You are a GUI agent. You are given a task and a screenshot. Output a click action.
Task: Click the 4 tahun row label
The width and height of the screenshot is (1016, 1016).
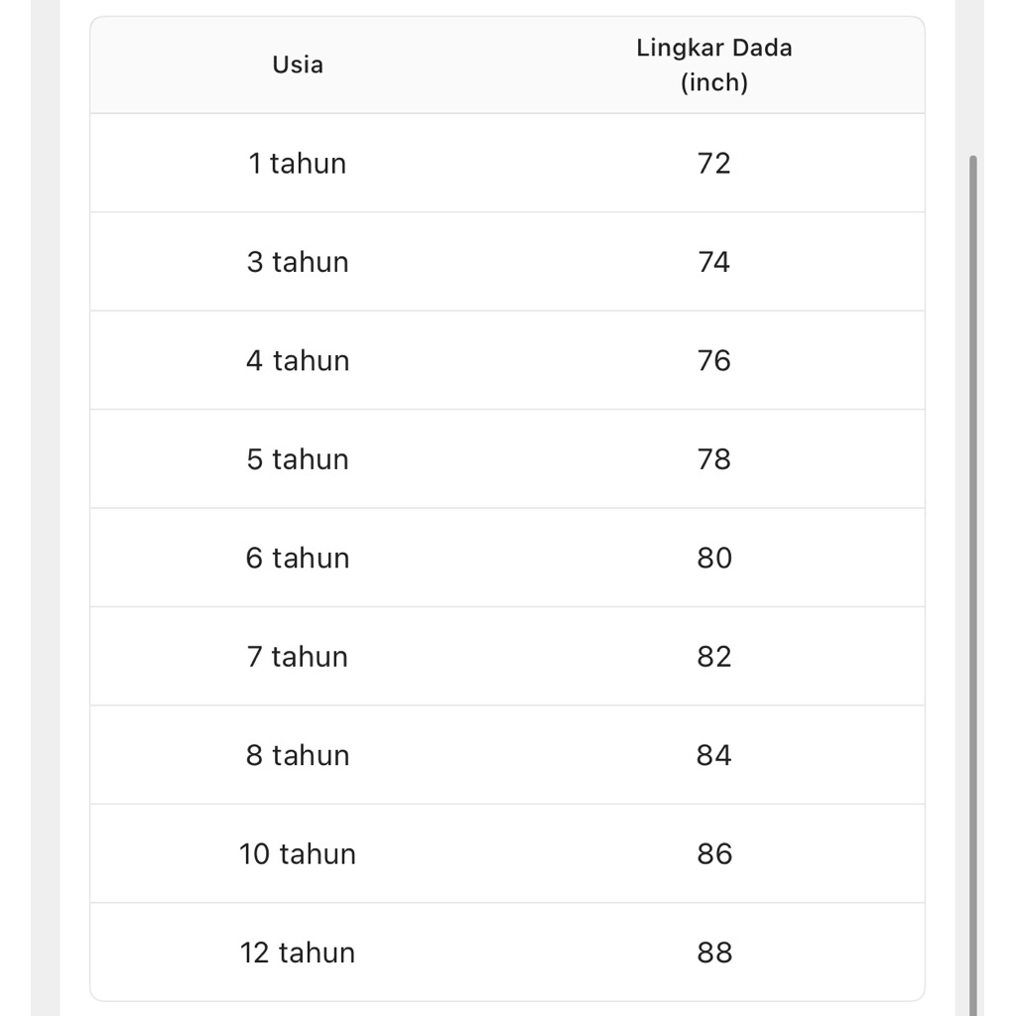click(x=298, y=360)
